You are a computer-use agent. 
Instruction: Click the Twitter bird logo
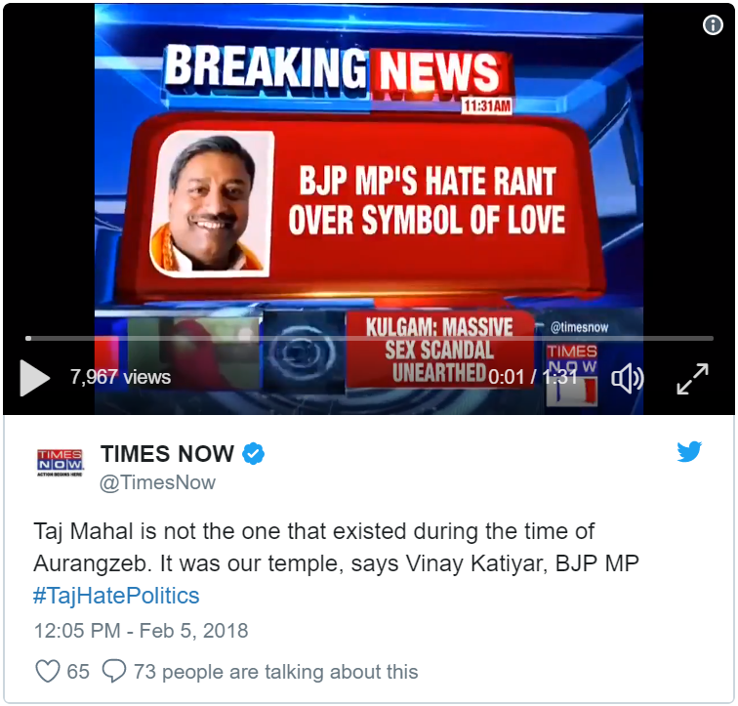689,452
